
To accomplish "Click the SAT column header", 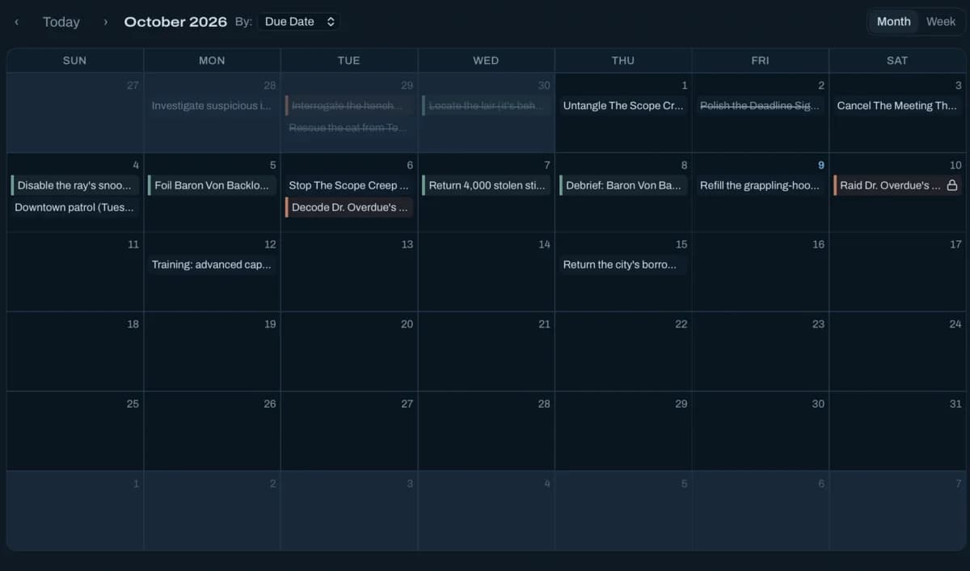I will pyautogui.click(x=897, y=61).
